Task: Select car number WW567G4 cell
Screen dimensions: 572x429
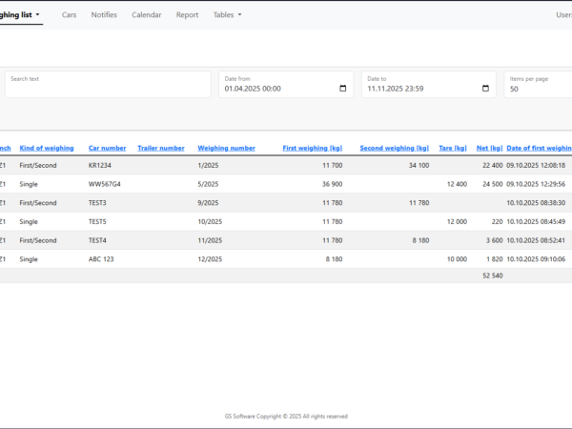Action: coord(104,184)
